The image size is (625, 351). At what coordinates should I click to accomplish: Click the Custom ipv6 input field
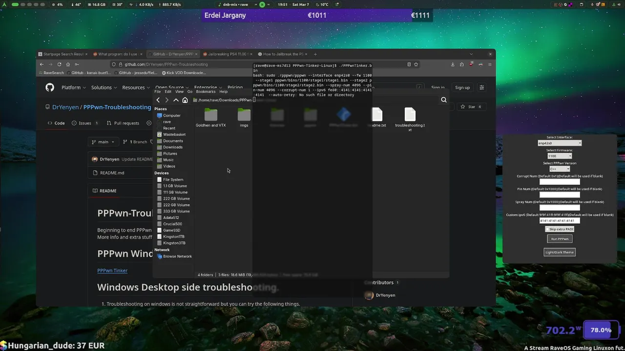point(560,221)
